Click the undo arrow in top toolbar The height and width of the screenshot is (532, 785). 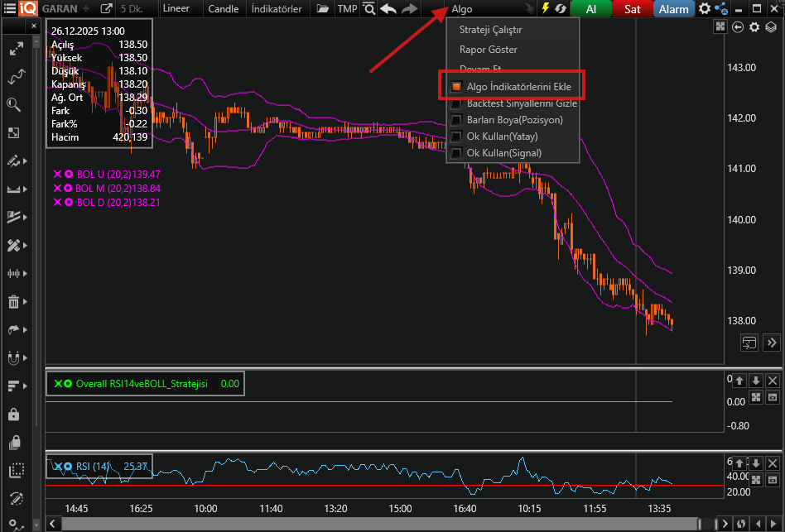point(388,9)
